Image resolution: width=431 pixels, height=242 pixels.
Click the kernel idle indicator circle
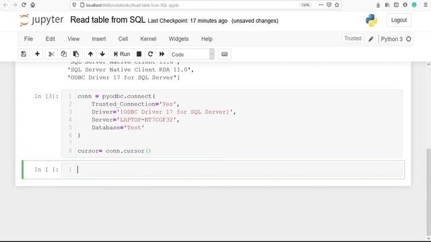pos(409,39)
